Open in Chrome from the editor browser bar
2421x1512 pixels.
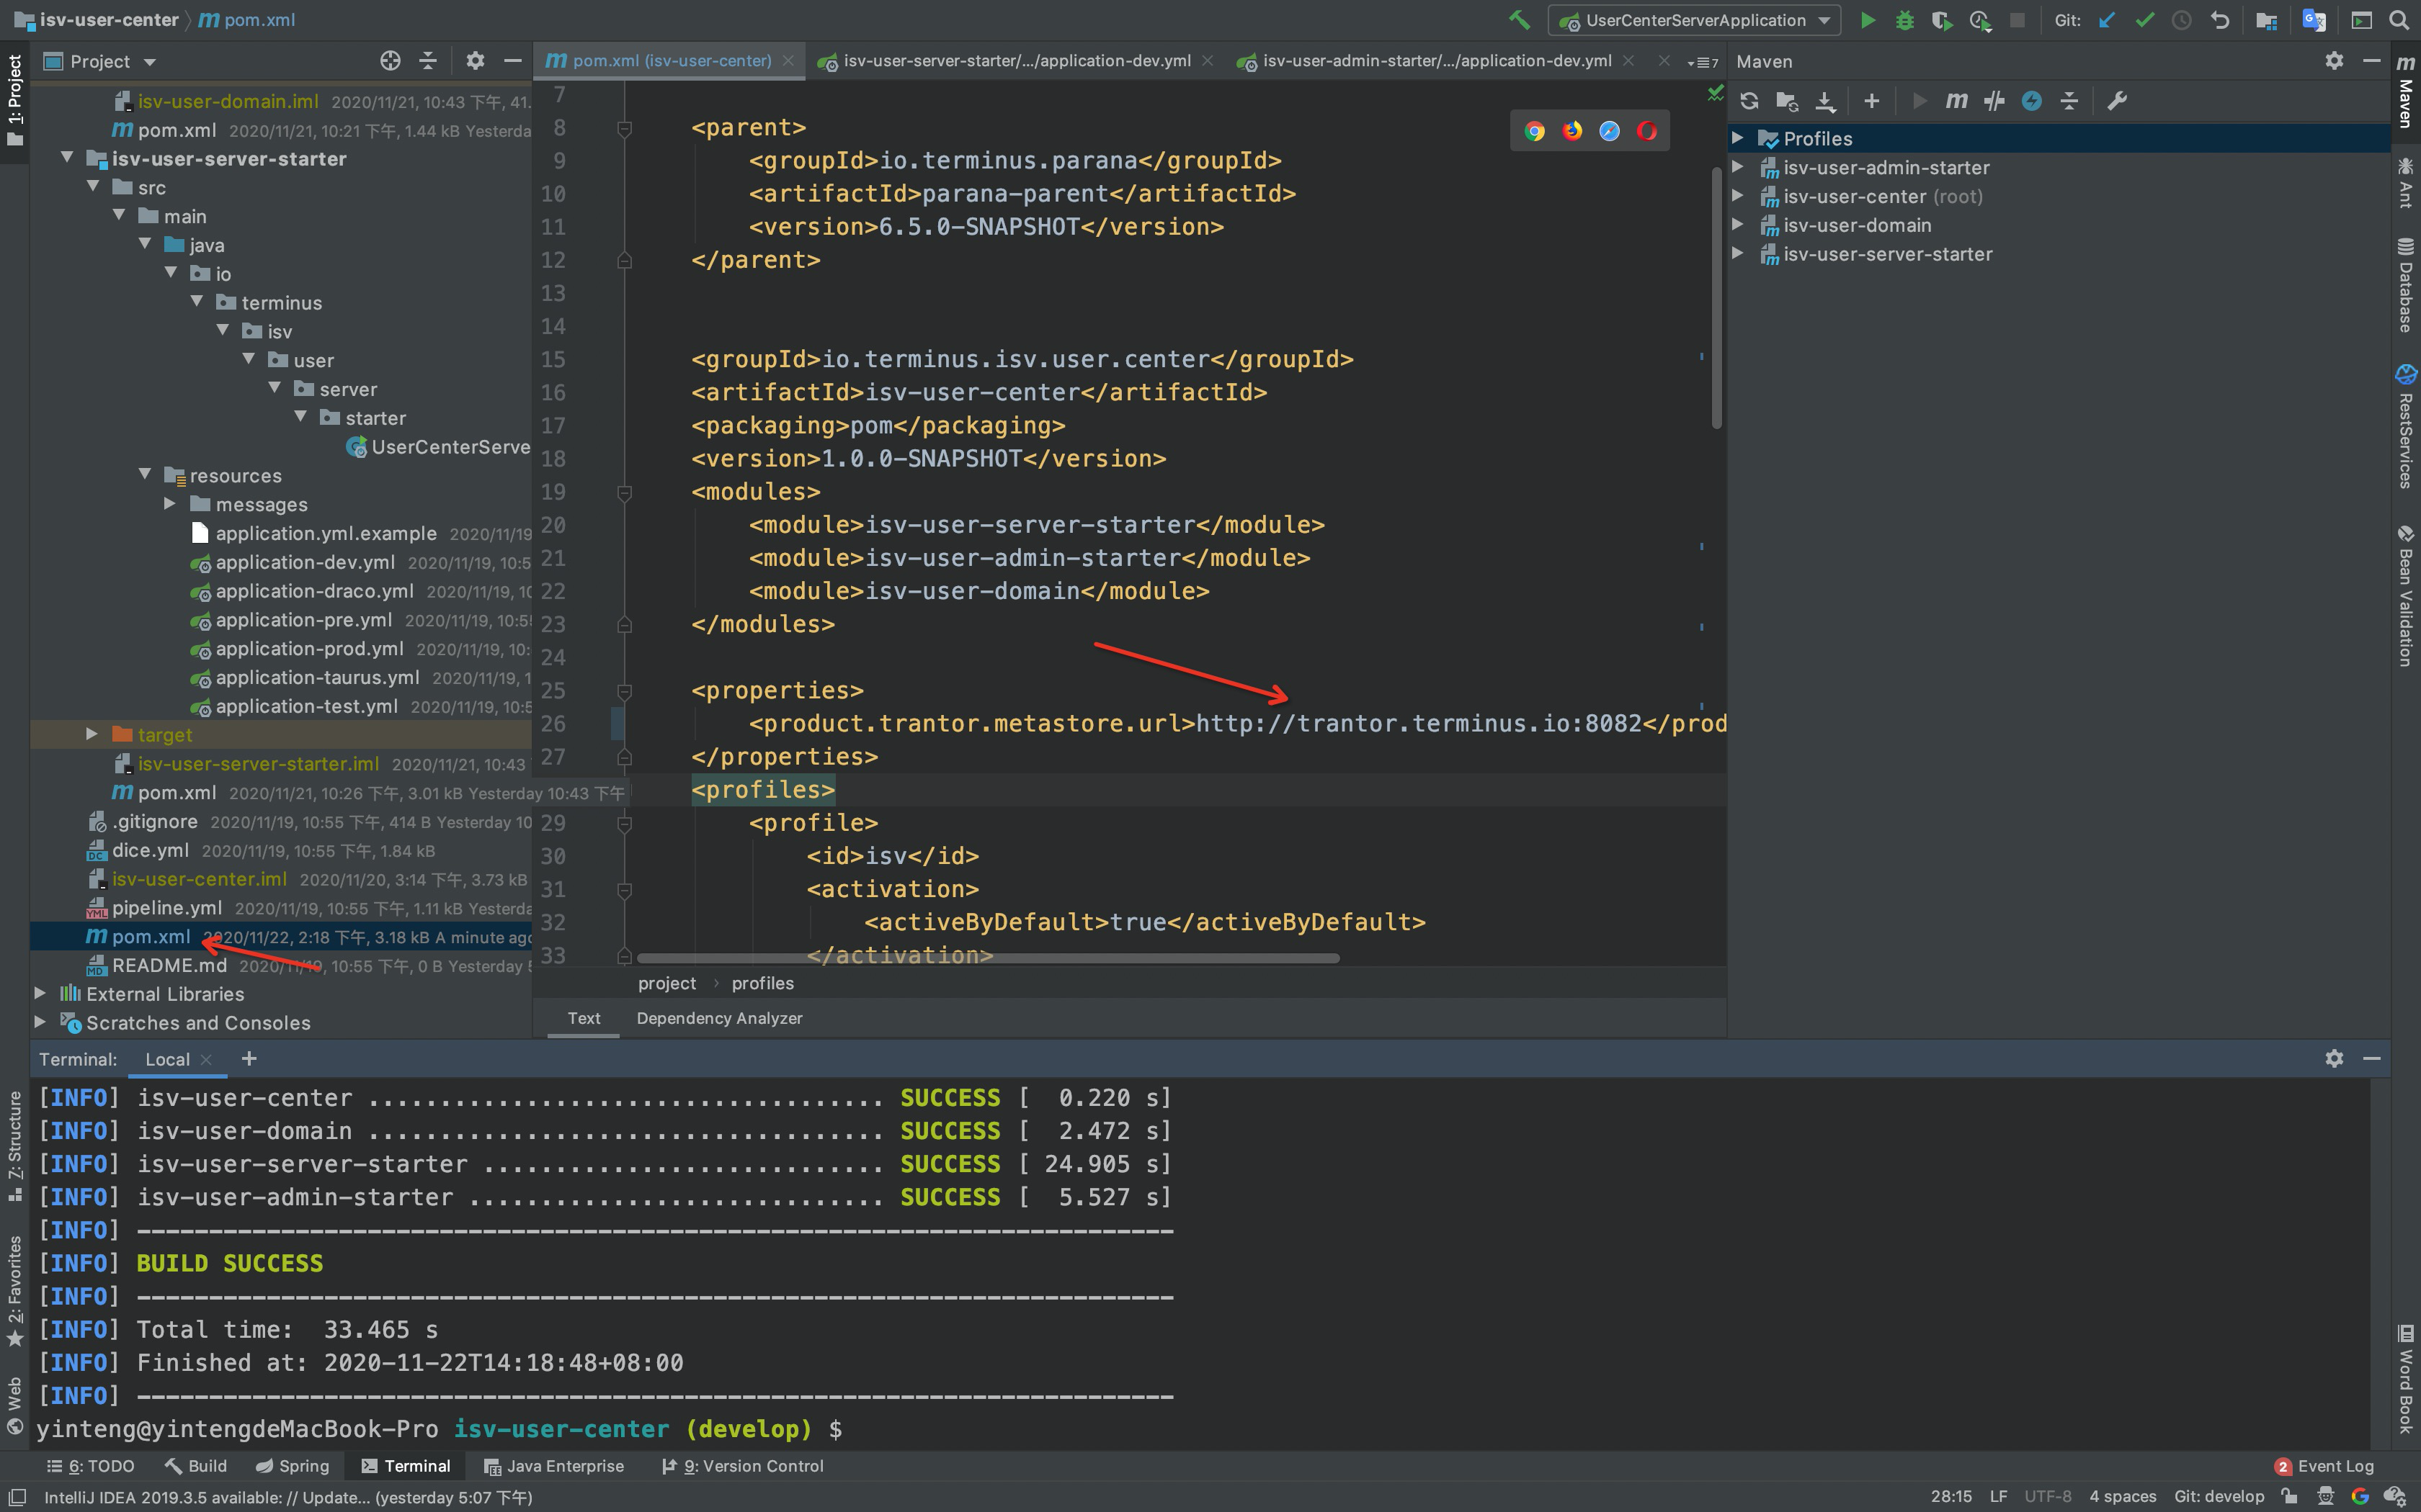1535,131
